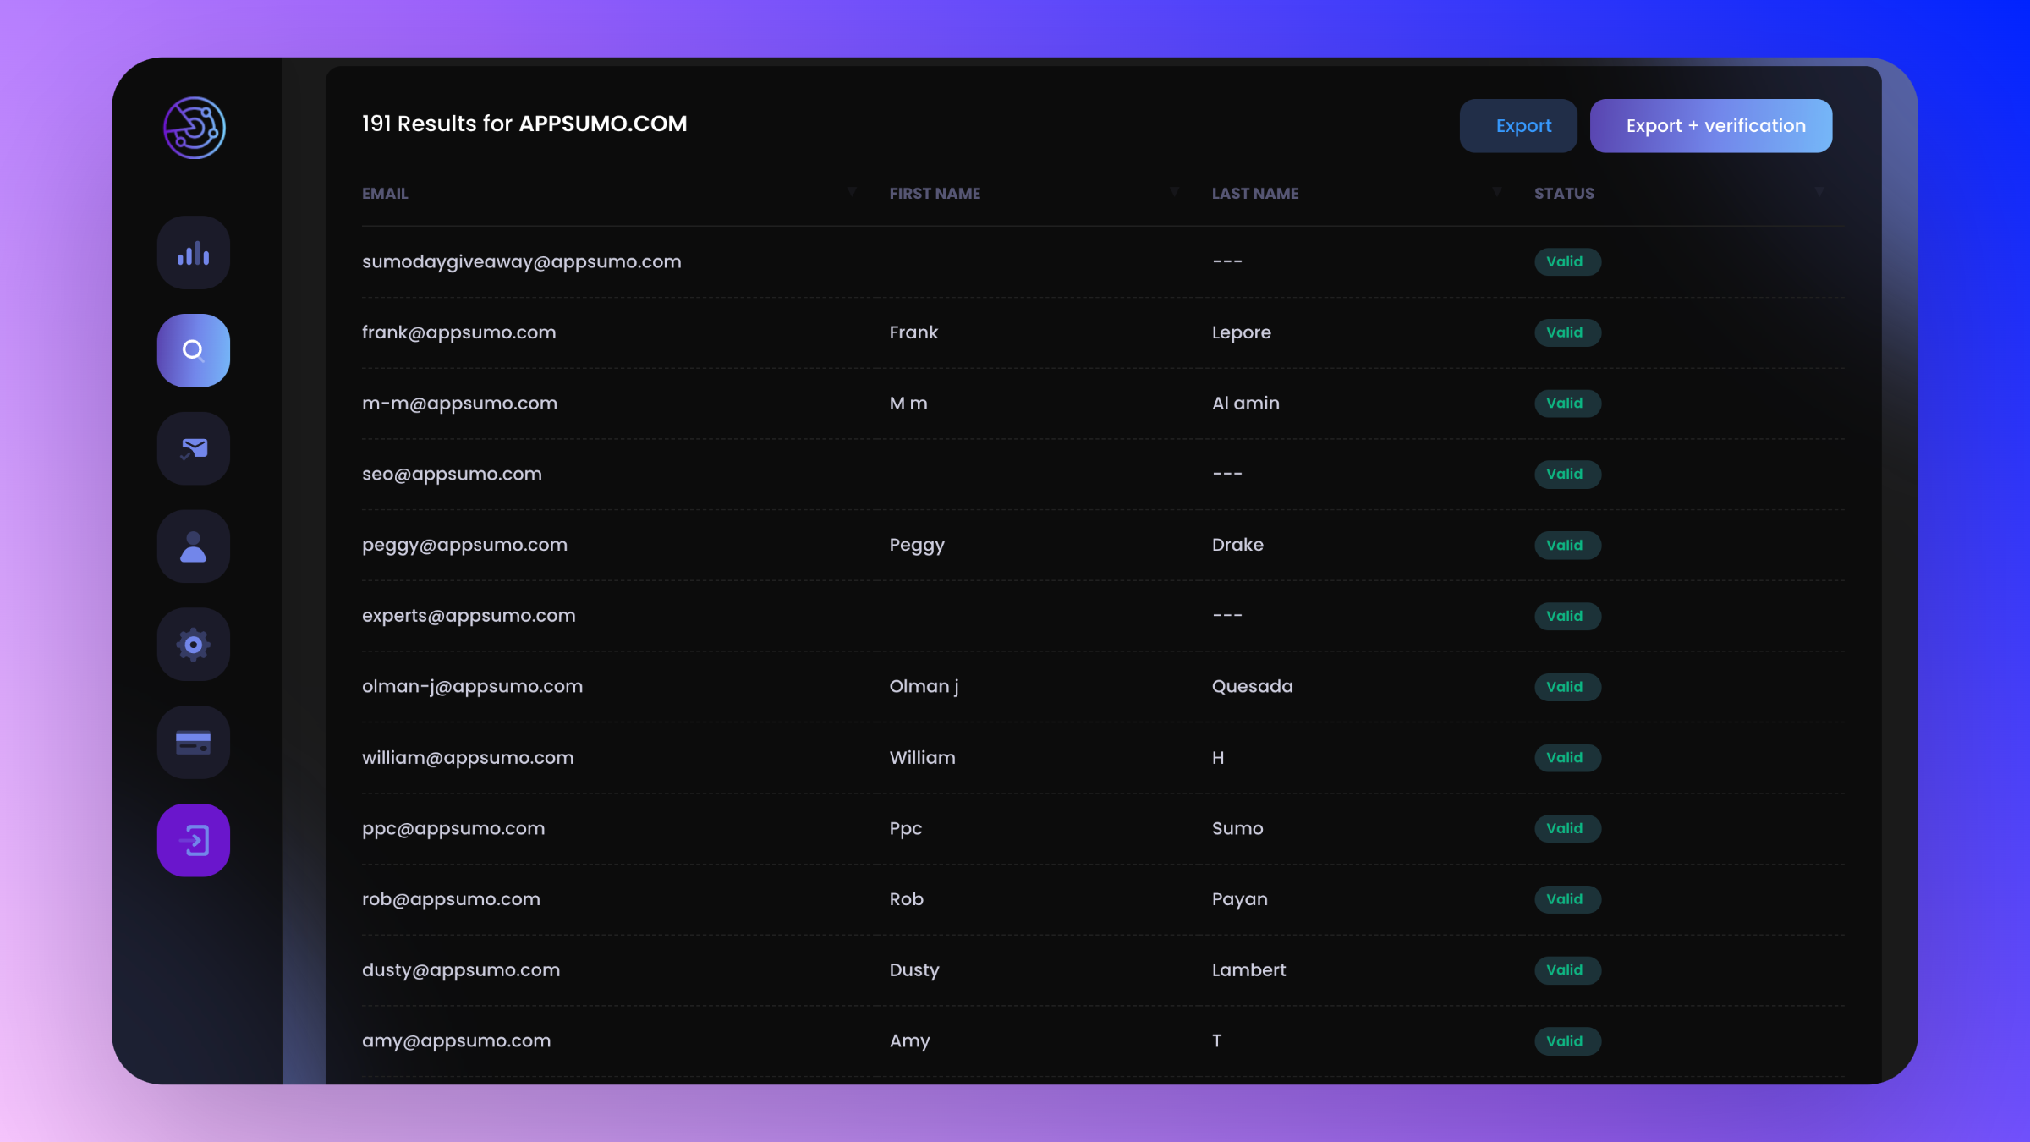
Task: Click first name Frank
Action: click(913, 332)
